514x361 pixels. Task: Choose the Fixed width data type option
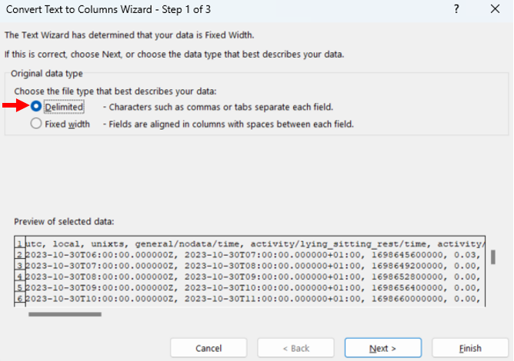tap(36, 124)
